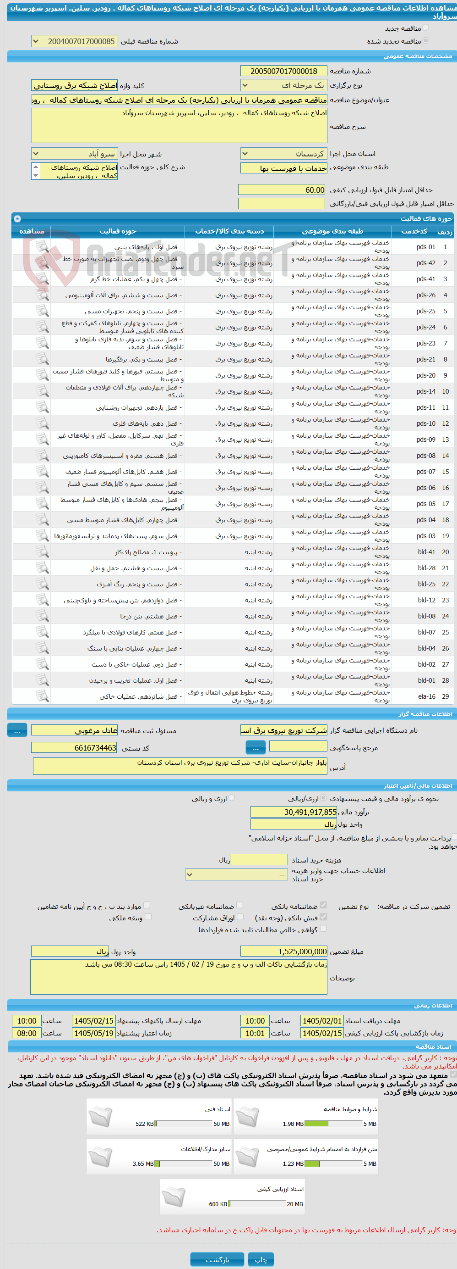The image size is (457, 1269).
Task: Click the دسته بندی کالا/خدمات column header
Action: click(229, 231)
